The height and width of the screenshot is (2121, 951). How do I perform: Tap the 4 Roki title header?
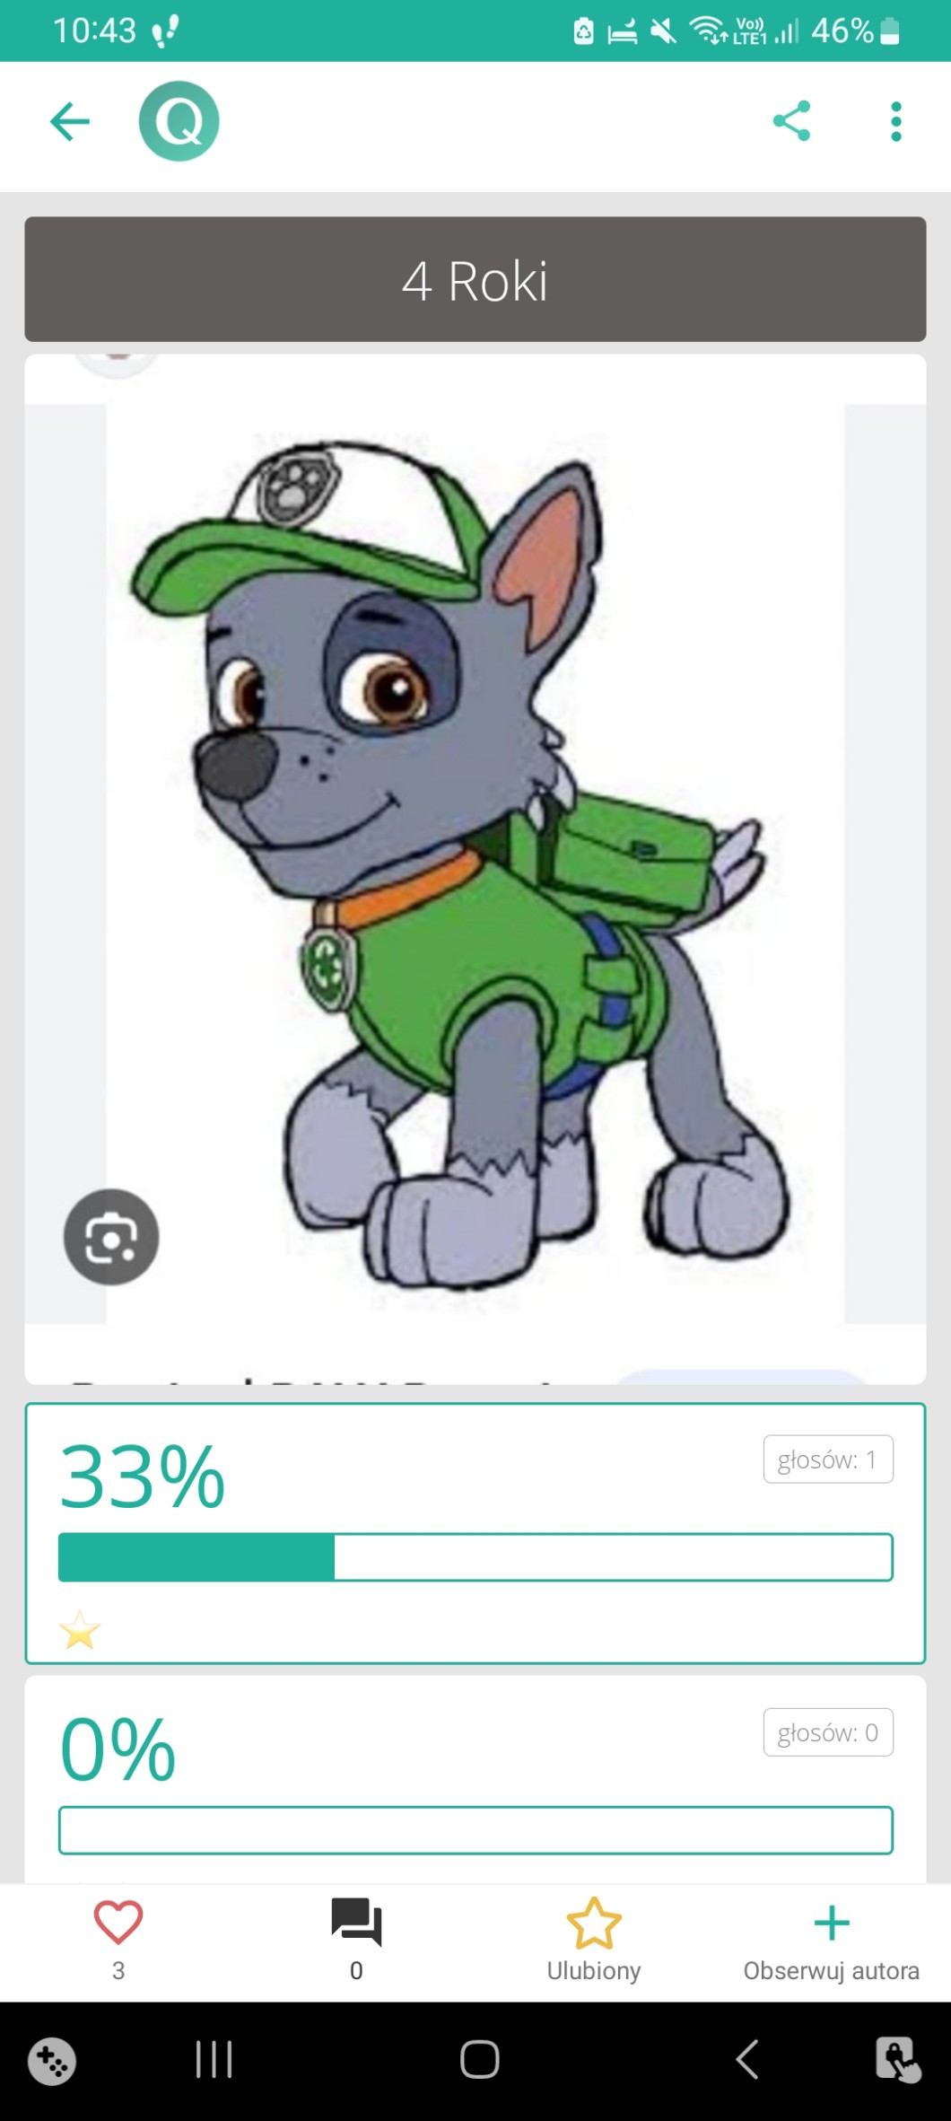[x=475, y=279]
